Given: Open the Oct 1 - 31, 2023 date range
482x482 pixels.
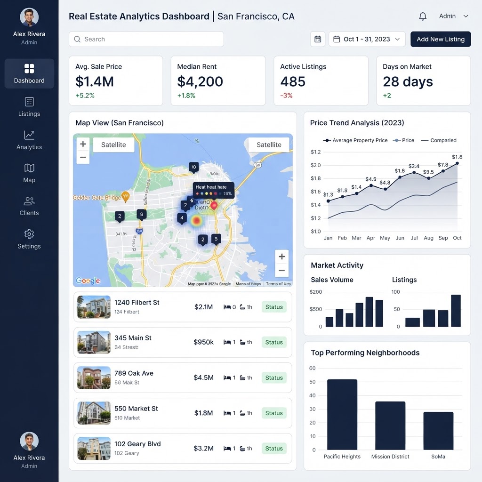Looking at the screenshot, I should tap(367, 39).
